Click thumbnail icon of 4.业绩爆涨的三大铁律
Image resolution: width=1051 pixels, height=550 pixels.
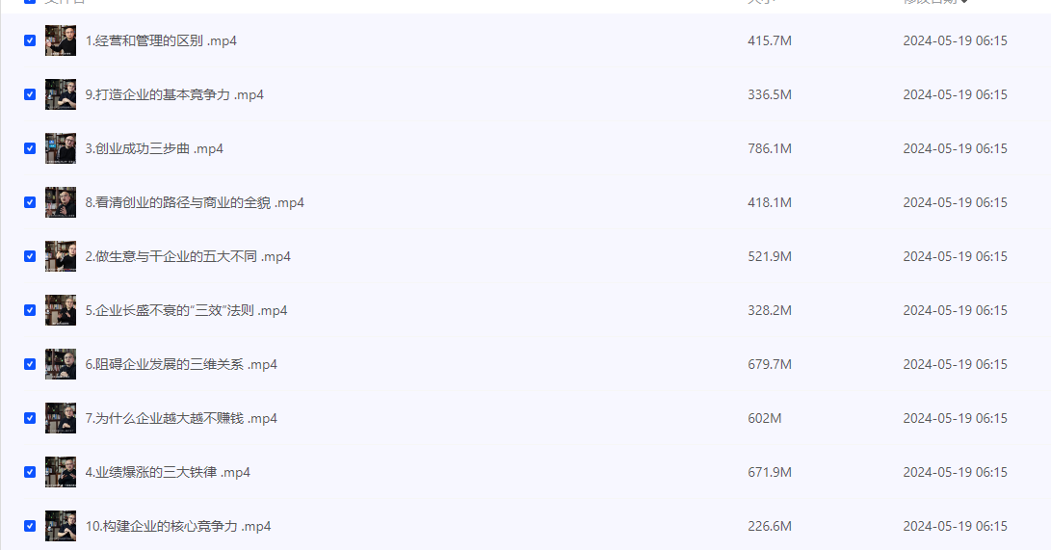click(61, 472)
